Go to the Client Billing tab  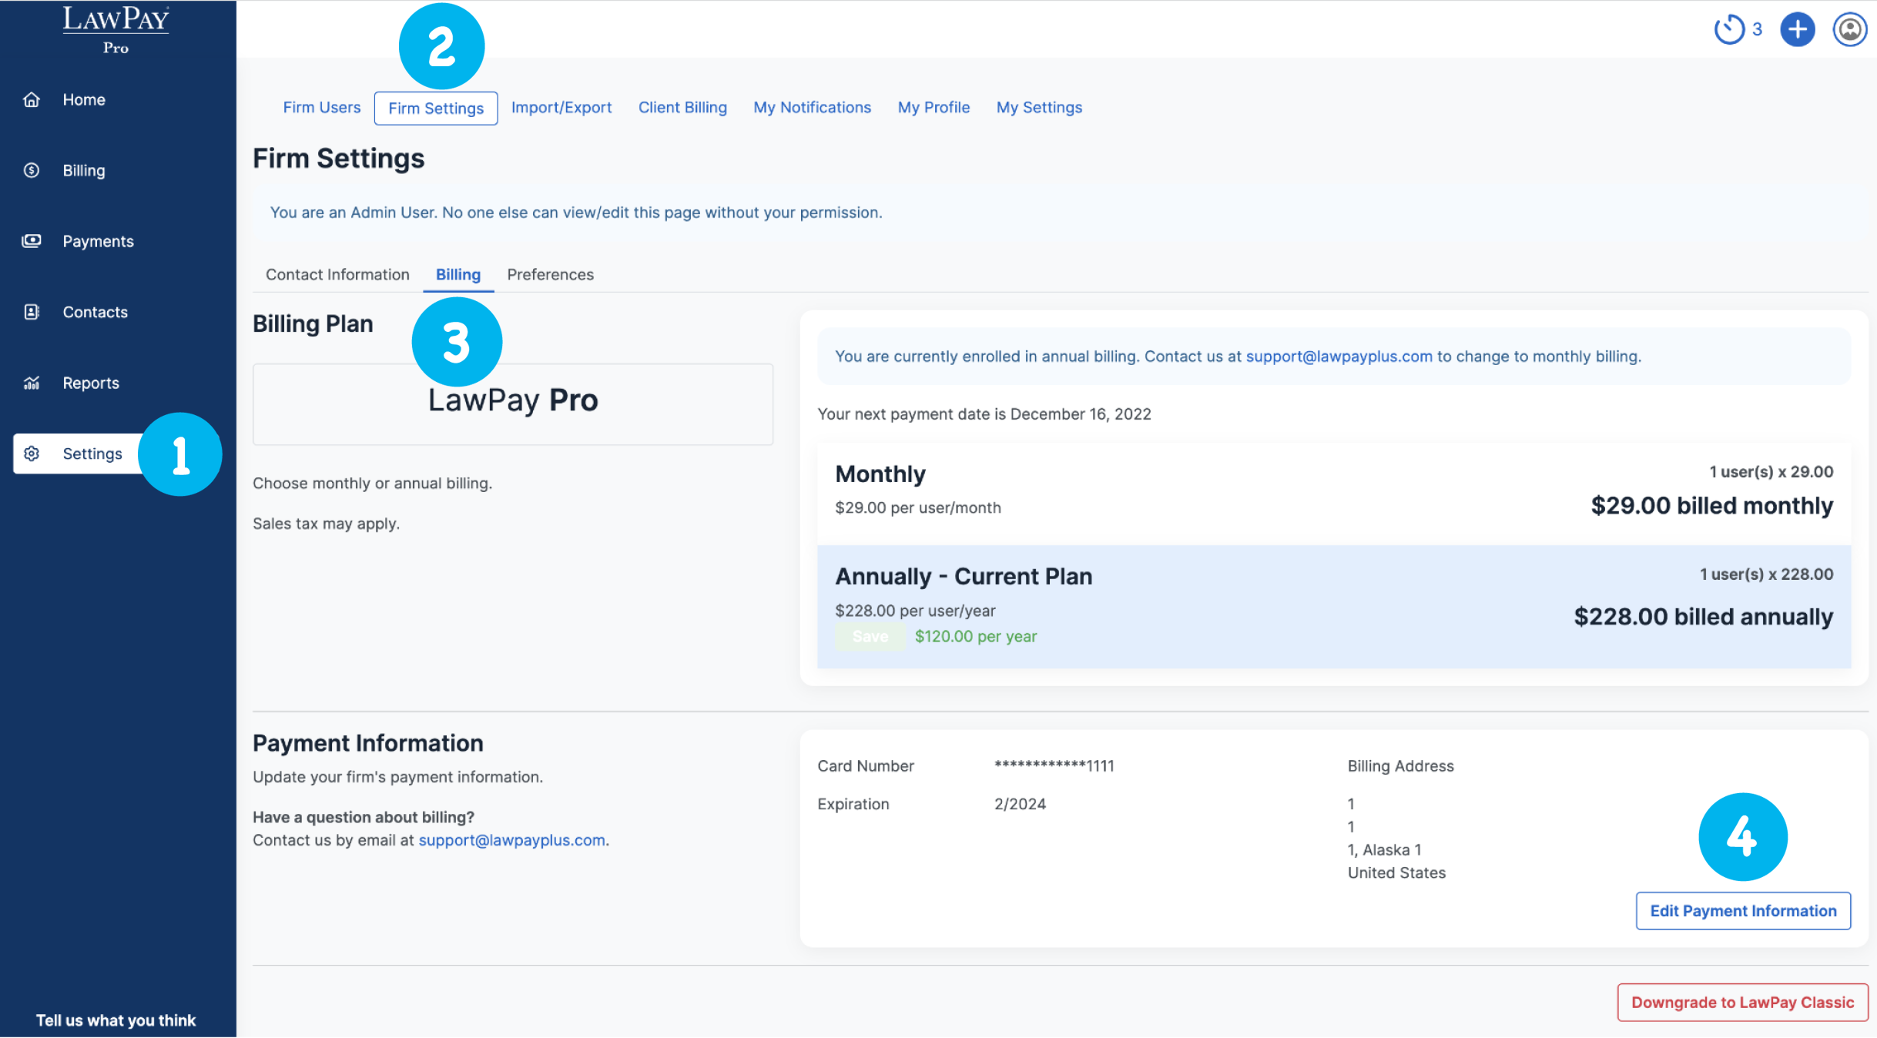click(x=682, y=107)
